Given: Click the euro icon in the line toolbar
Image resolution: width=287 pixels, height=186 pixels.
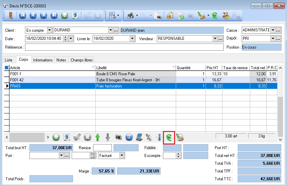Looking at the screenshot, I should tap(169, 137).
